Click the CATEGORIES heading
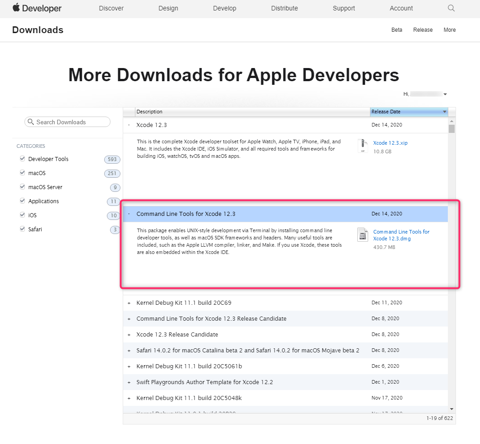 [x=31, y=146]
